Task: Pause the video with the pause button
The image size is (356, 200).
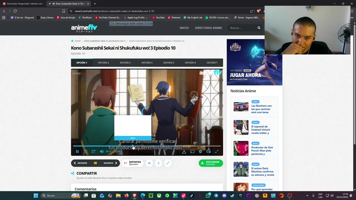Action: coord(77,151)
